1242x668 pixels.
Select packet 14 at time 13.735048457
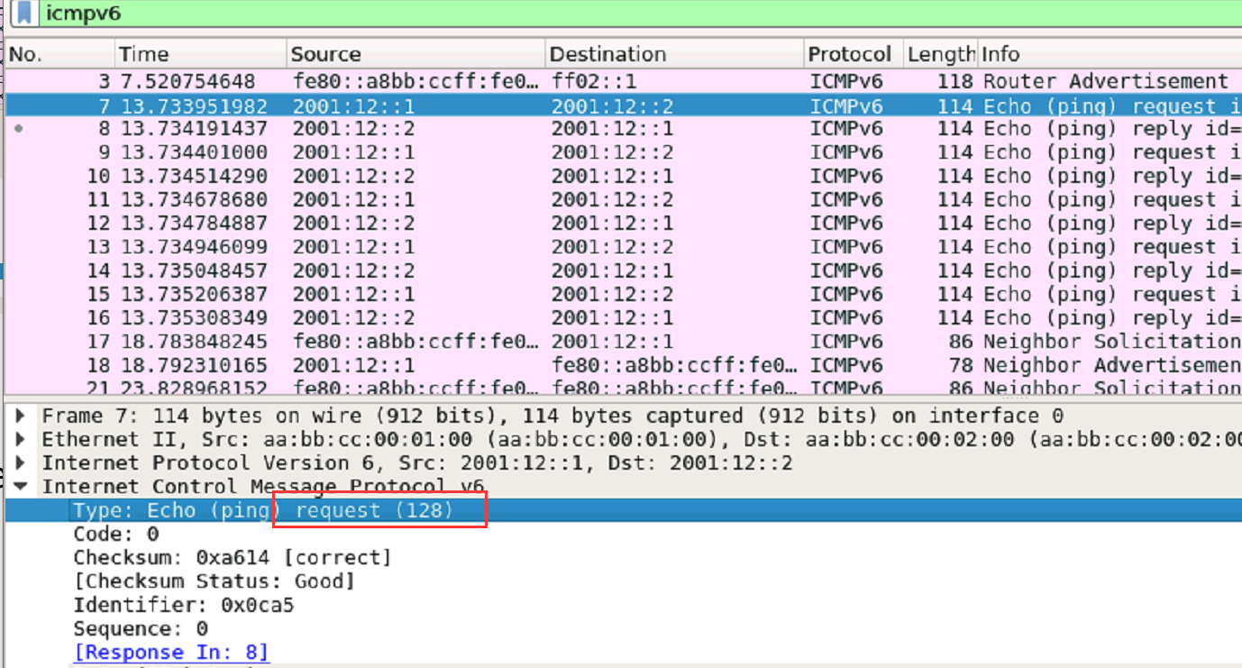click(624, 270)
